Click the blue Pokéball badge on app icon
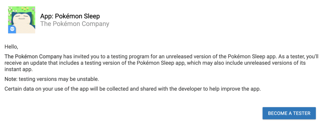326x124 pixels. (12, 29)
